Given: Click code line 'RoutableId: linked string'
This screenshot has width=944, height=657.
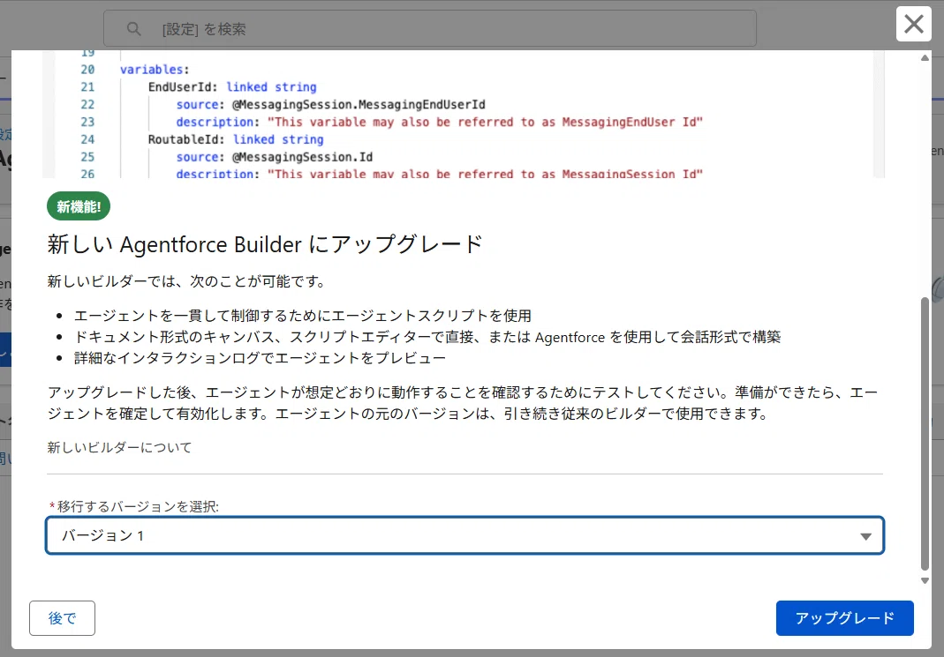Looking at the screenshot, I should (x=236, y=139).
